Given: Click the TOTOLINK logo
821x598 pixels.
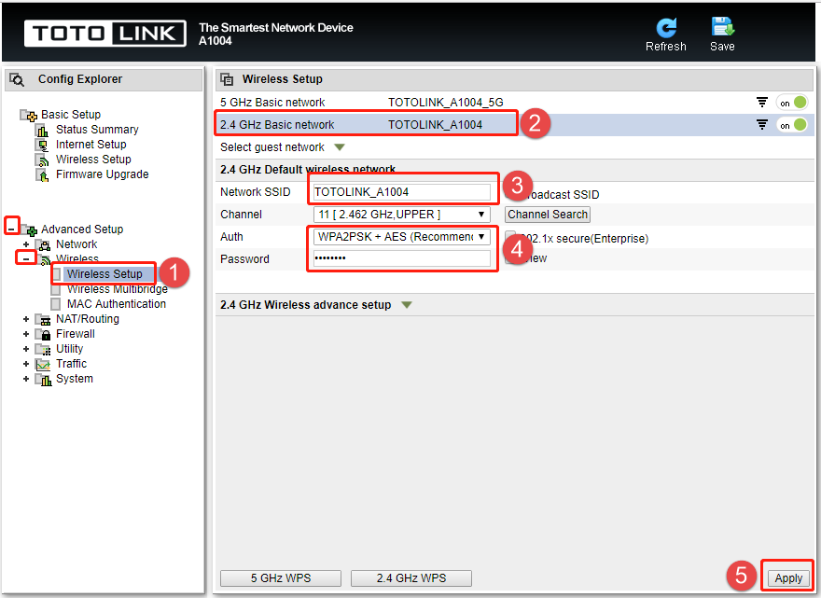Looking at the screenshot, I should click(x=105, y=34).
